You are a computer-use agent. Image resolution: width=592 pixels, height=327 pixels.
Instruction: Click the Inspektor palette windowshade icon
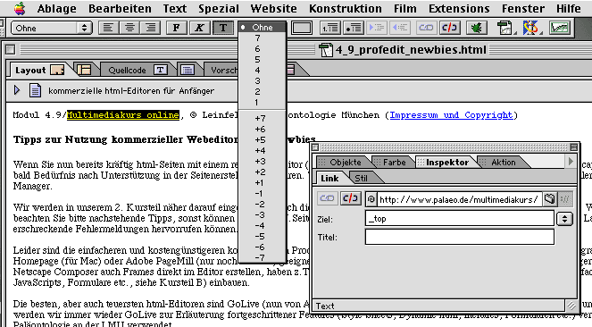pos(574,147)
